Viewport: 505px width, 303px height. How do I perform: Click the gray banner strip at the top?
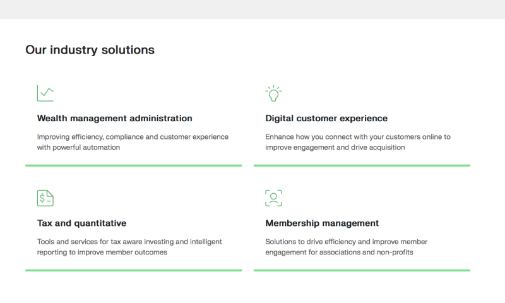tap(252, 9)
